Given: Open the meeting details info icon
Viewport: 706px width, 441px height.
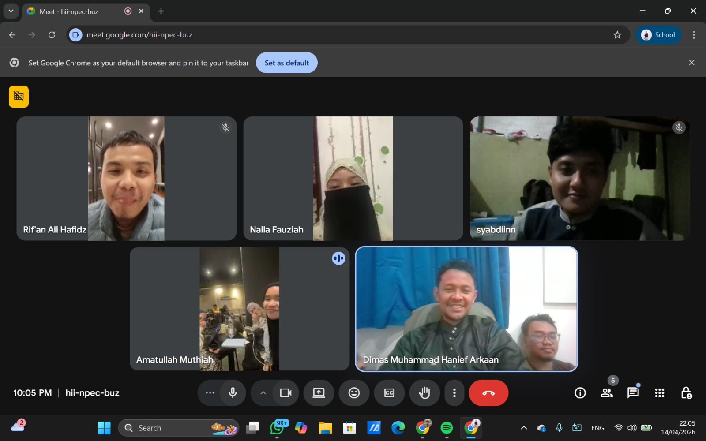Looking at the screenshot, I should point(580,393).
